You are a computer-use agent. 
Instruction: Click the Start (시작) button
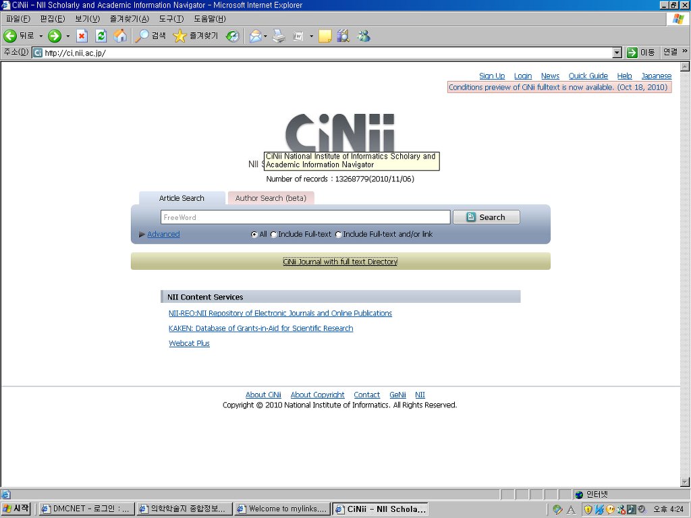point(16,509)
